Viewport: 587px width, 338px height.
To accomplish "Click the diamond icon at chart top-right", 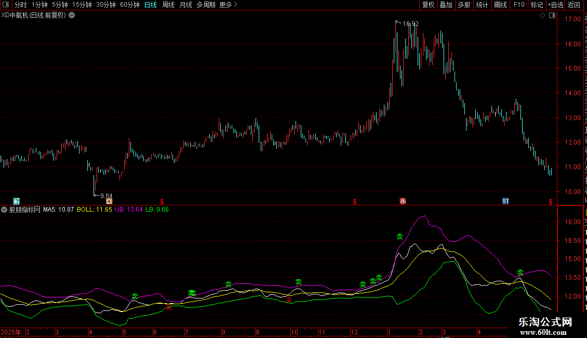I will (x=542, y=16).
